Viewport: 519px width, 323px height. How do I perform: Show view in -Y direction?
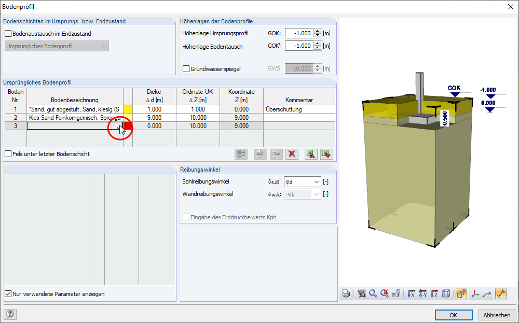click(x=422, y=293)
